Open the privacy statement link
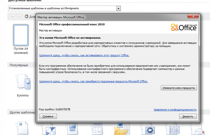This screenshot has width=210, height=135. (x=175, y=110)
